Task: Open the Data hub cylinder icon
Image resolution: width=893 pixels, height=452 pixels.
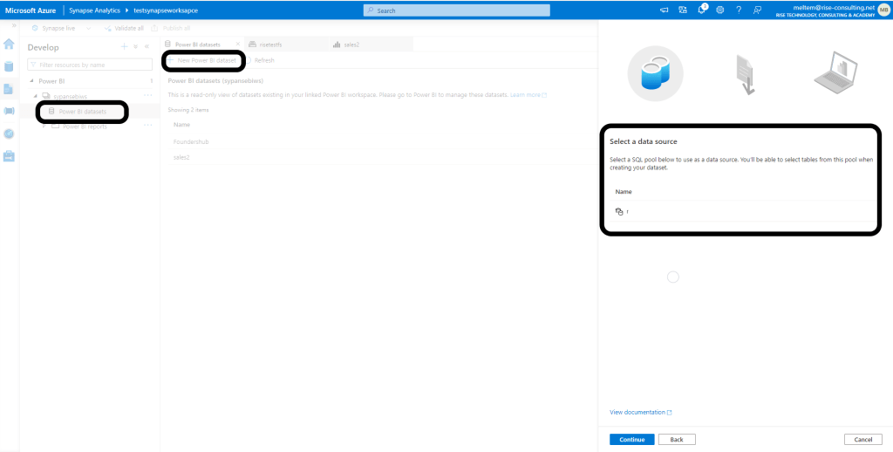Action: pyautogui.click(x=9, y=66)
